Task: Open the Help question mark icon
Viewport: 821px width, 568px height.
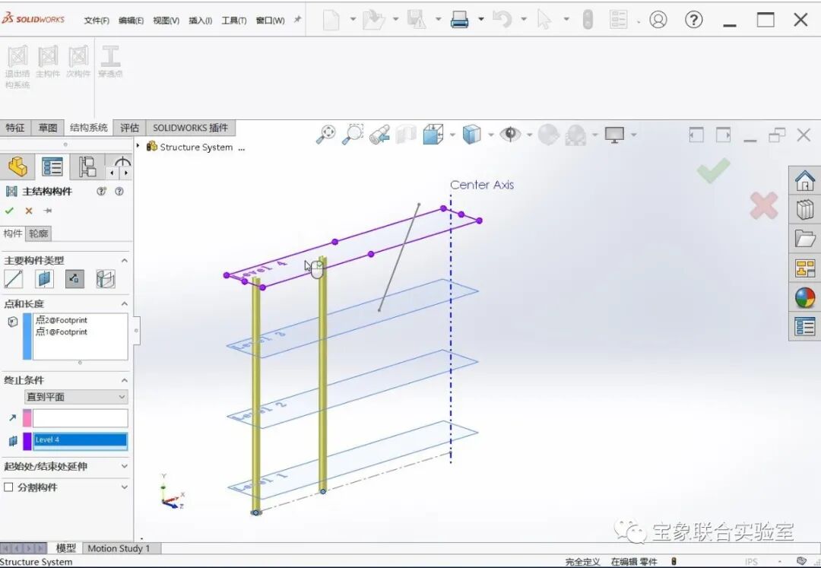Action: pos(694,20)
